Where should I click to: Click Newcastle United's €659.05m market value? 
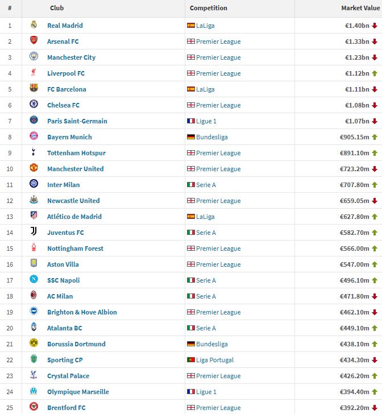tap(352, 201)
